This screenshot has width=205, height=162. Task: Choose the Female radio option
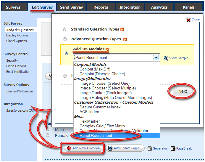[x=48, y=135]
